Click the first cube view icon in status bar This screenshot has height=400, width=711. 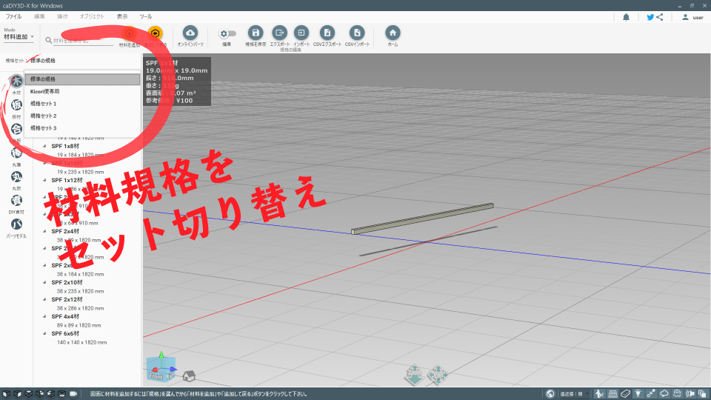click(7, 393)
